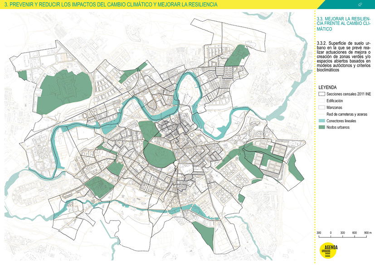The height and width of the screenshot is (265, 375).
Task: Click the large star-shaped green node at upper left
Action: (61, 90)
